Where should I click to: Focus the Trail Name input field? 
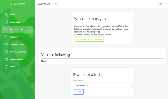(x=103, y=85)
